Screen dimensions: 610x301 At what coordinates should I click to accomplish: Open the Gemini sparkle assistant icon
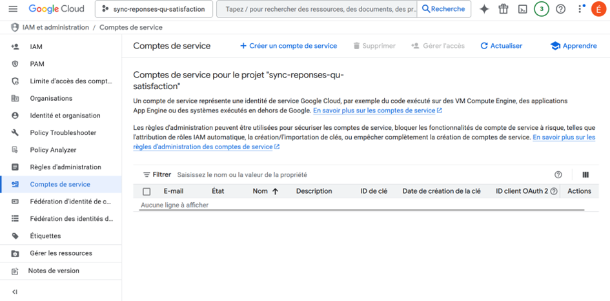coord(484,9)
